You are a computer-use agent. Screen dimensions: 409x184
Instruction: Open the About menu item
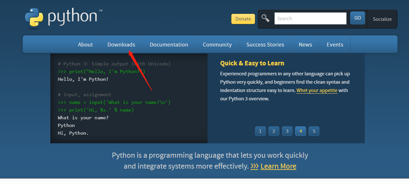click(85, 45)
